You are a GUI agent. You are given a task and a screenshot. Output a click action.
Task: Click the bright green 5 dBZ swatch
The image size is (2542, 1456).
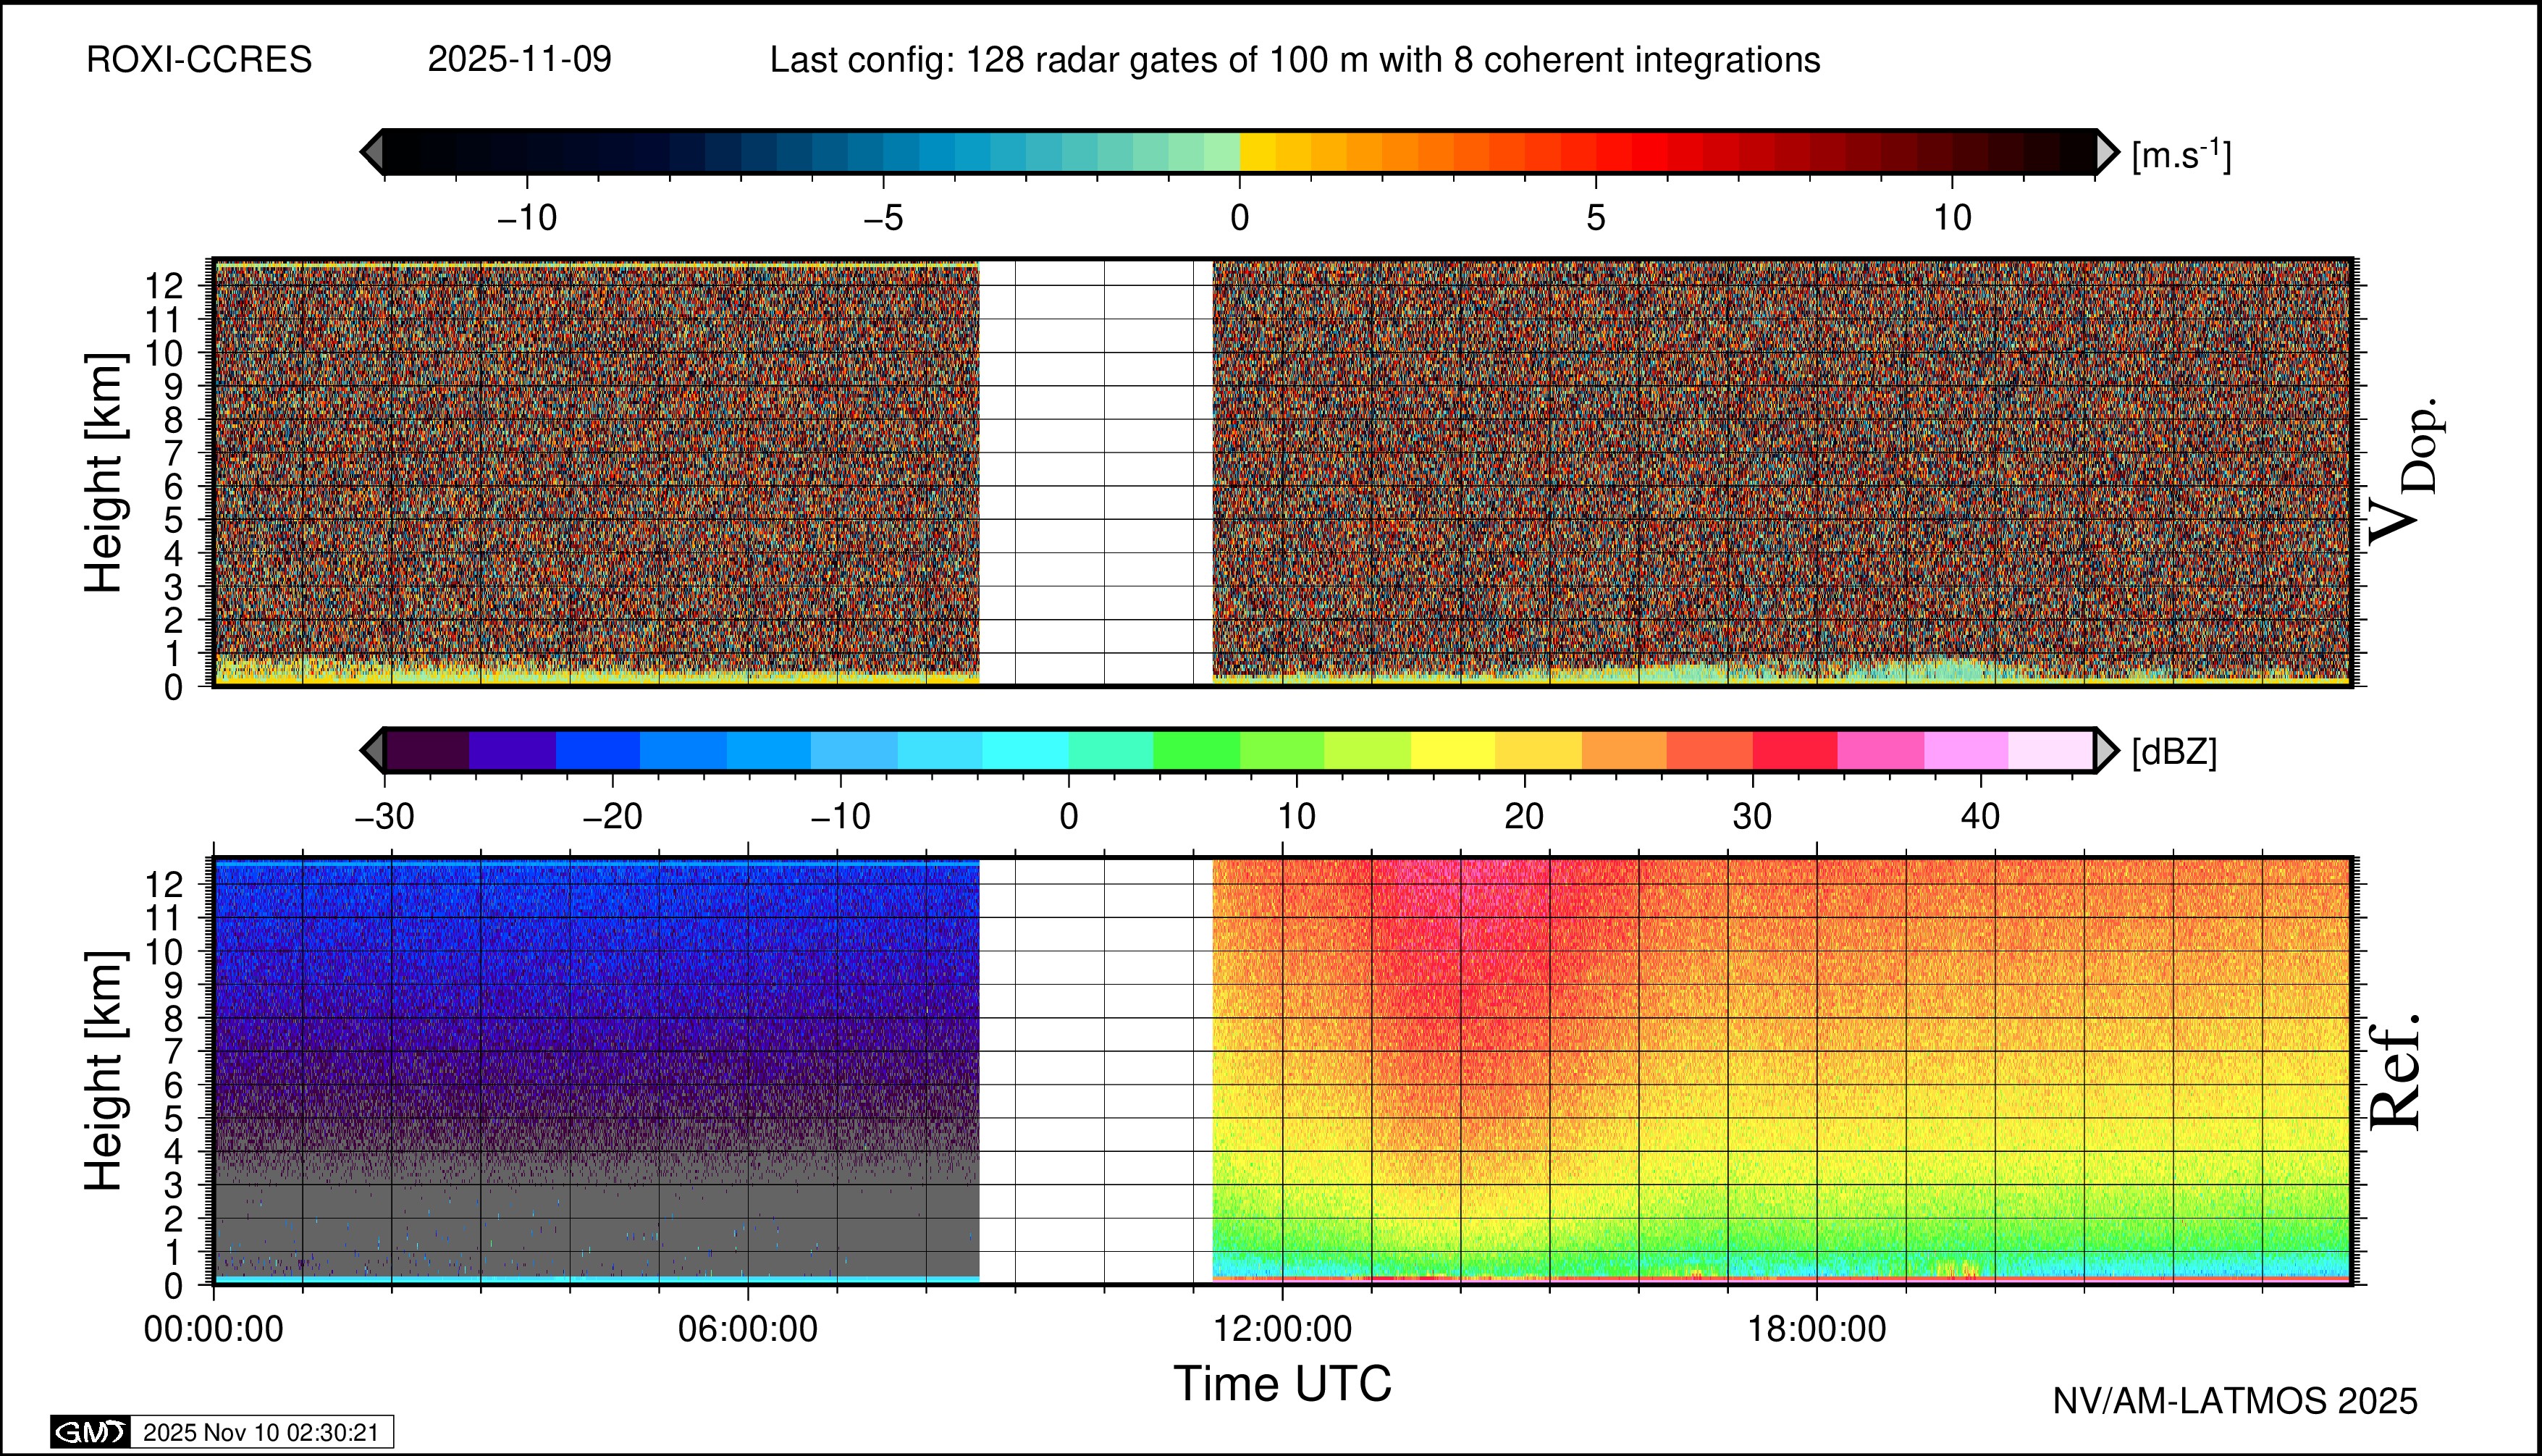click(1196, 750)
